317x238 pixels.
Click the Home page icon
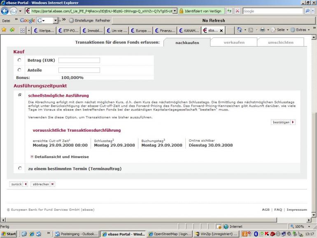point(239,30)
